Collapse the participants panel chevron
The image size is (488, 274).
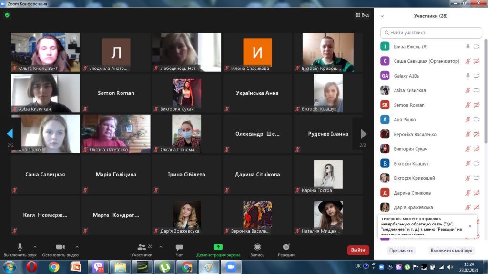[x=382, y=16]
